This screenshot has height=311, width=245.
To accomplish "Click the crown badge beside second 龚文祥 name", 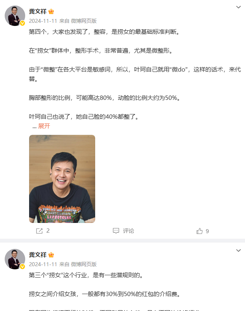I will pos(51,255).
